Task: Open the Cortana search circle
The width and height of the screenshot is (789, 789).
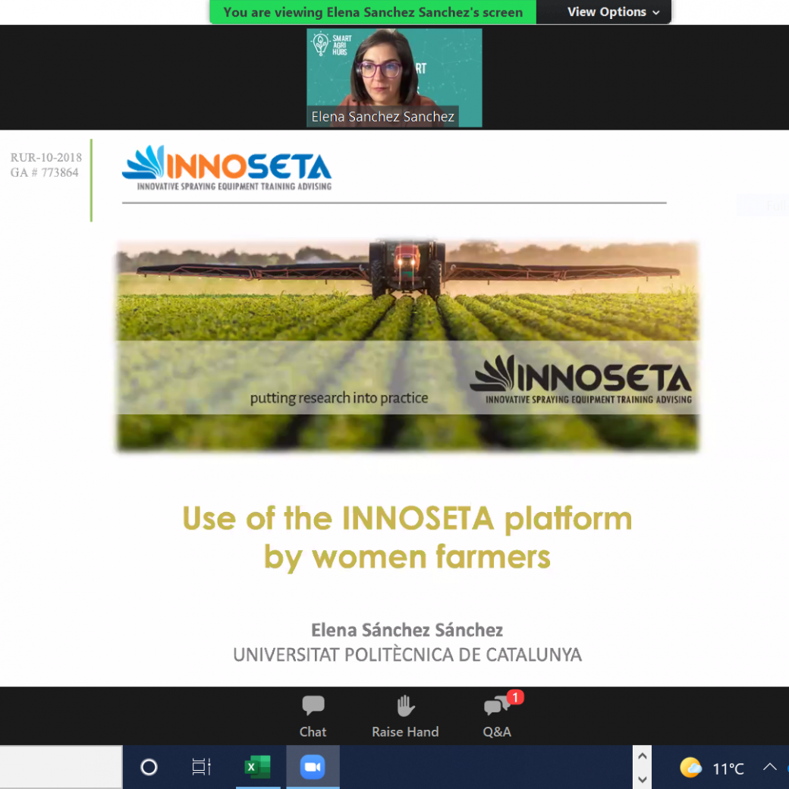Action: point(149,767)
